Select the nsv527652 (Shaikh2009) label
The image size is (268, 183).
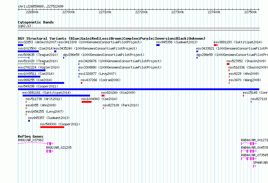pos(246,61)
